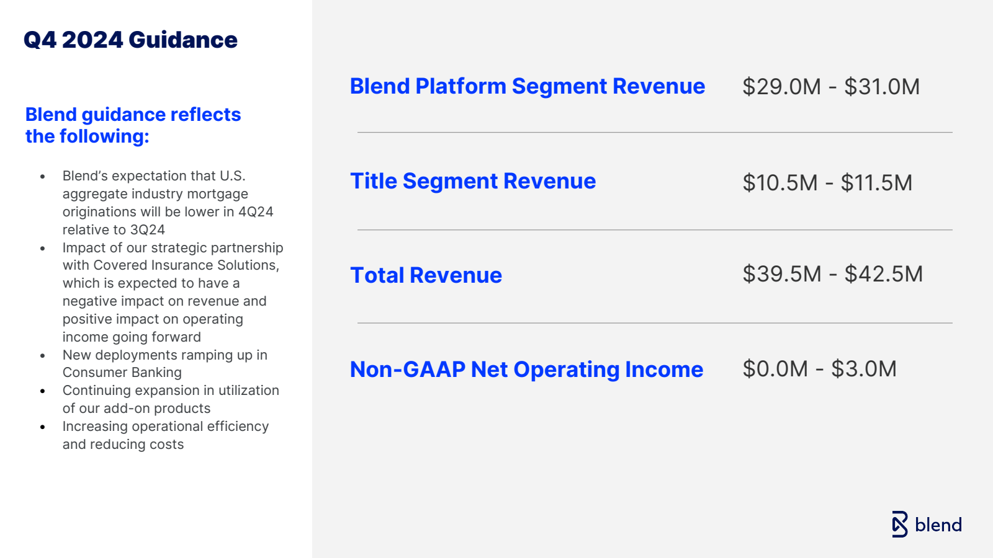Click the $29.0M - $31.0M value

[x=830, y=87]
